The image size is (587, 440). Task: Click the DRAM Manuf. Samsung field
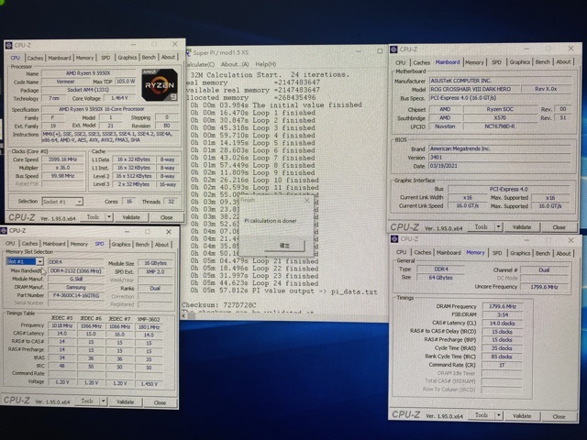(x=76, y=287)
